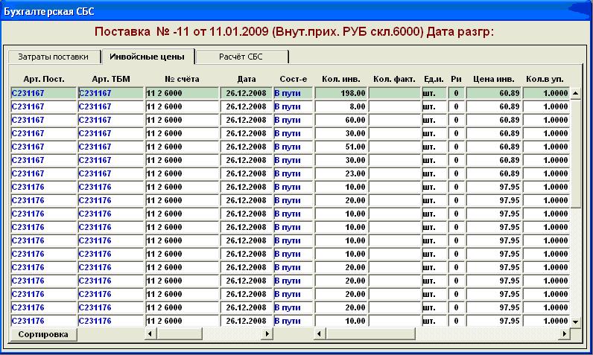Click the Арт. ТБМ column header
593x355 pixels.
(111, 80)
